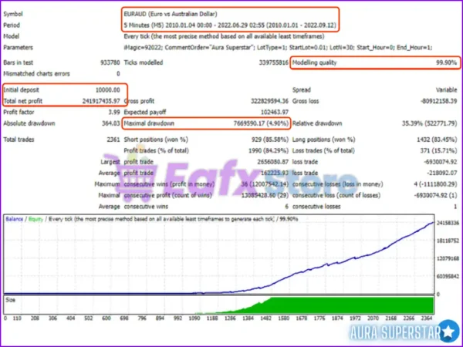This screenshot has width=463, height=347.
Task: Select the chart y-axis value 18118752
Action: [448, 241]
